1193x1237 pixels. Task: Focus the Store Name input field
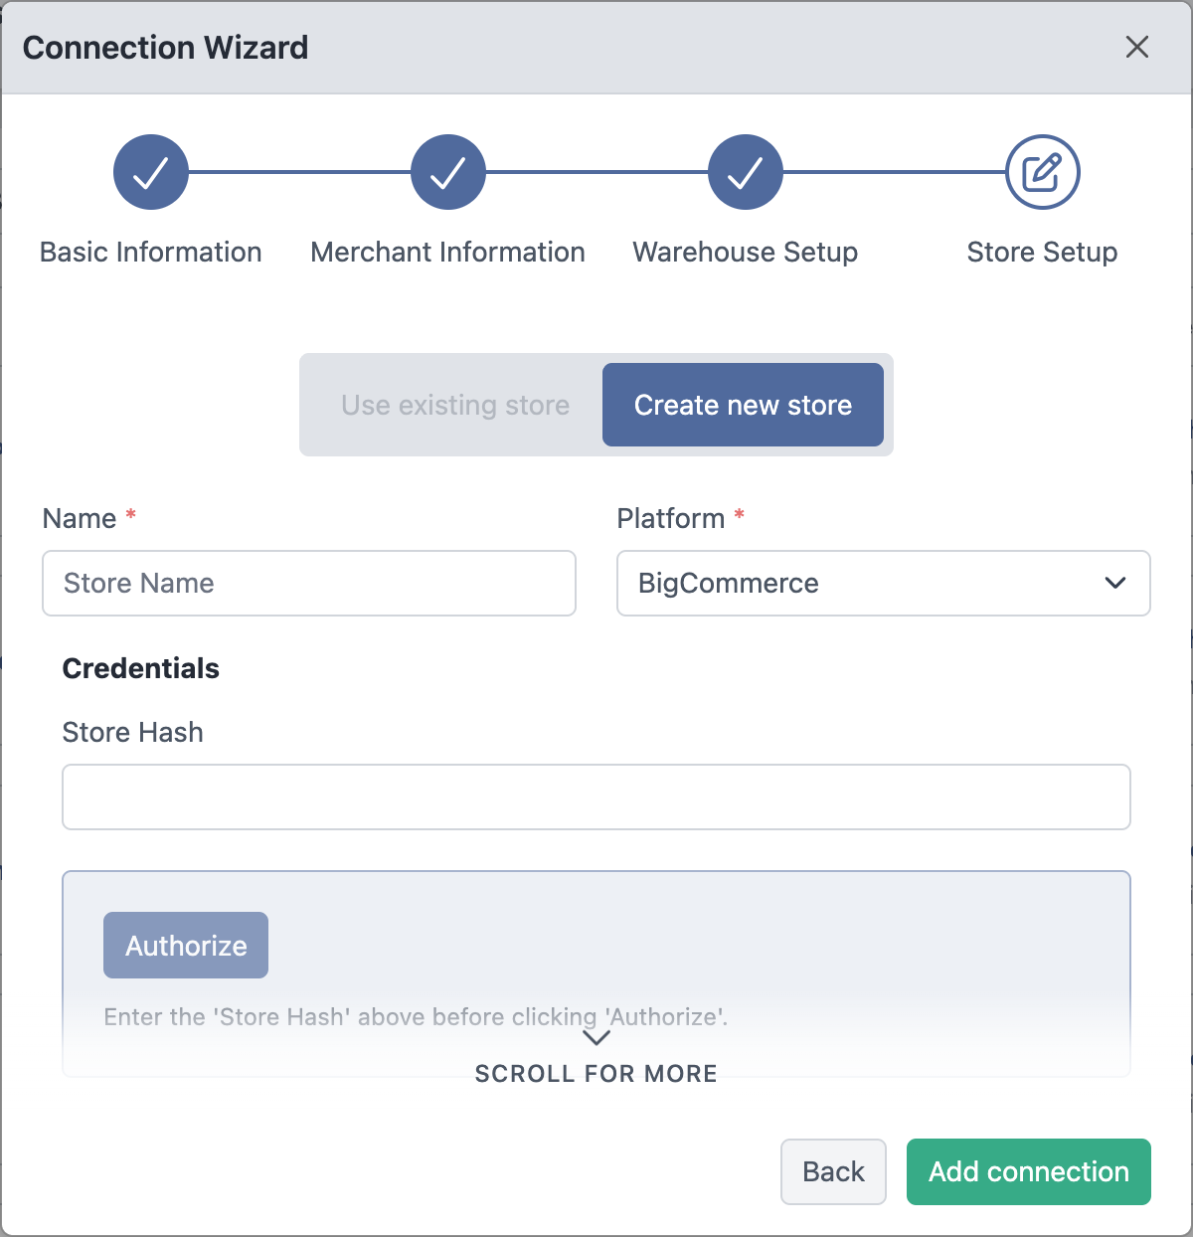click(x=309, y=583)
